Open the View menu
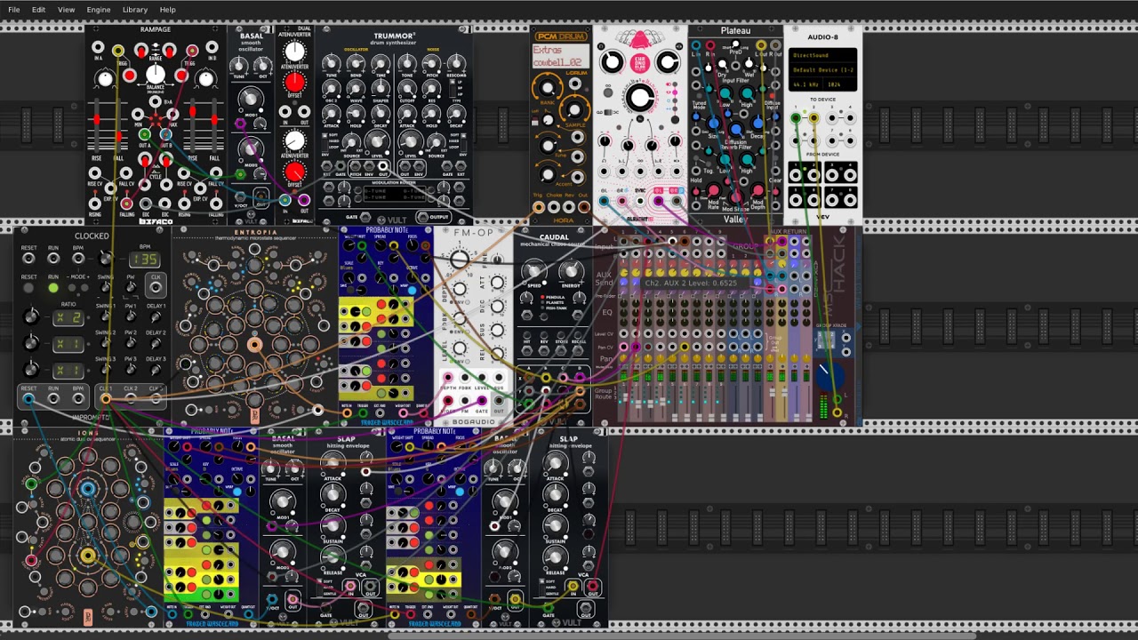 pyautogui.click(x=66, y=10)
